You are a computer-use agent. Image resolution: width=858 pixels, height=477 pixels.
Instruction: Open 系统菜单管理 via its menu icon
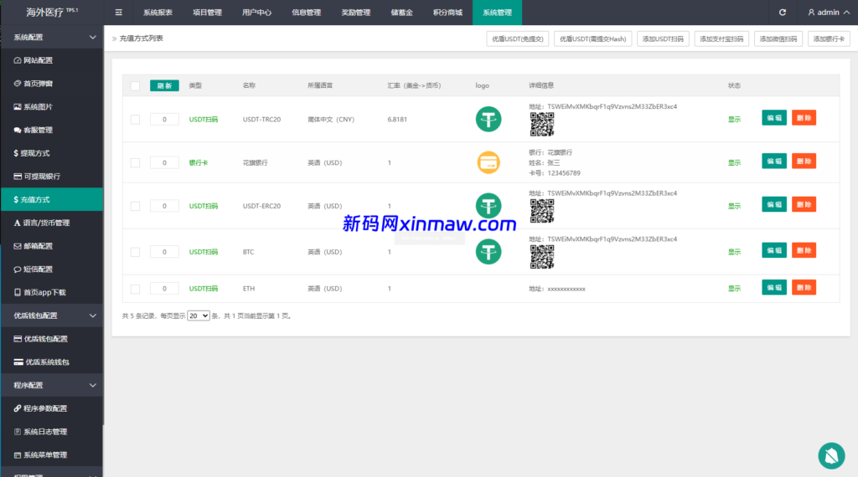coord(18,455)
